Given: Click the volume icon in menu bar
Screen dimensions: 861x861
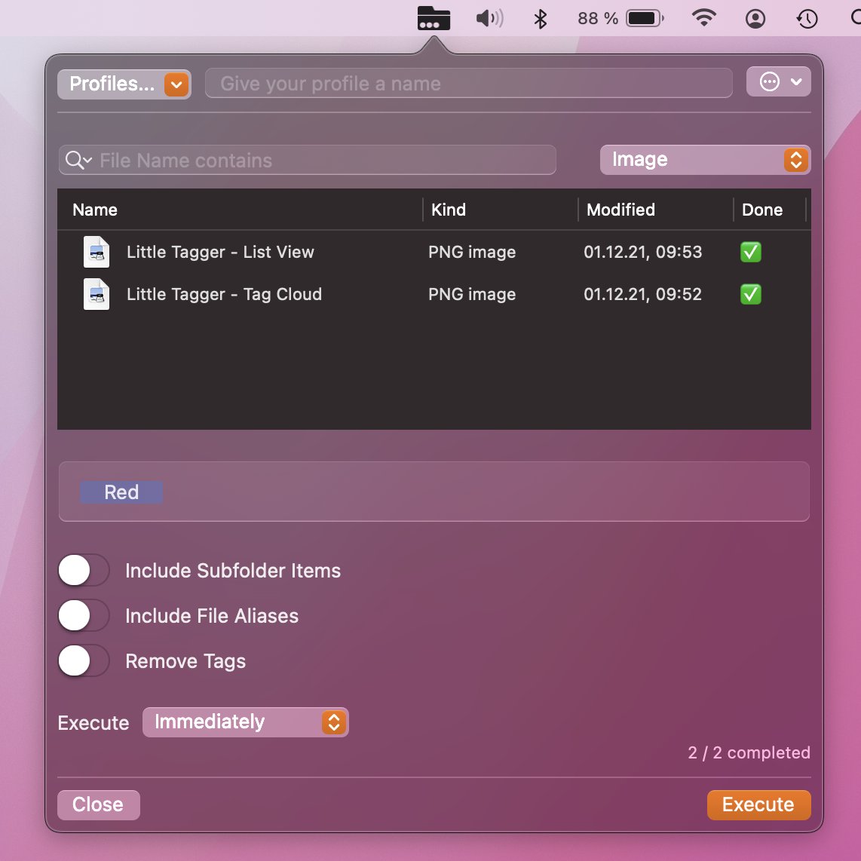Looking at the screenshot, I should pos(489,18).
